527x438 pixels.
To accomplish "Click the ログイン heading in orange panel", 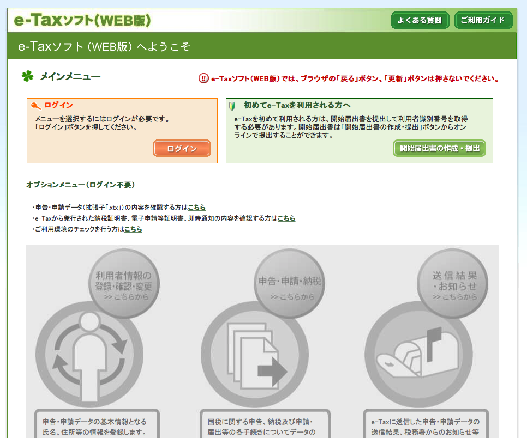I will [58, 105].
